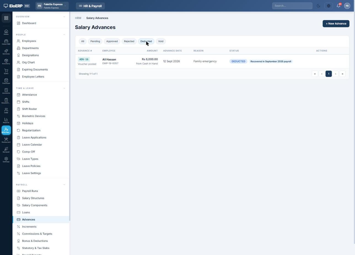Go to HRM breadcrumb link

coord(78,18)
